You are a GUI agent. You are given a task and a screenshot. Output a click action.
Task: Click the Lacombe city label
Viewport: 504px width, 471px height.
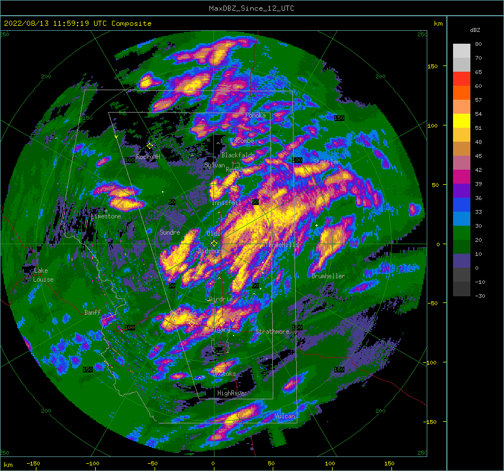click(242, 141)
